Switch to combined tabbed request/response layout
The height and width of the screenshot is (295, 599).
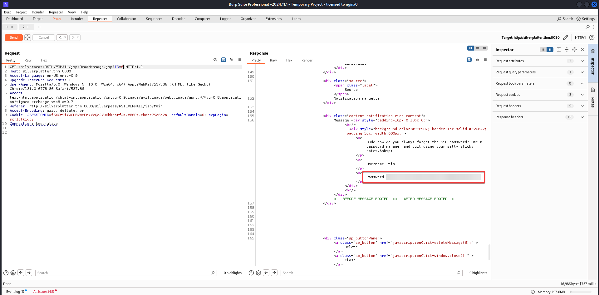(x=484, y=48)
